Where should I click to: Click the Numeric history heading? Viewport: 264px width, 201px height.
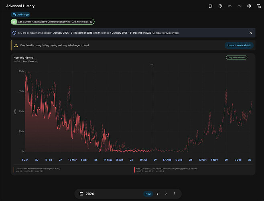coord(23,57)
